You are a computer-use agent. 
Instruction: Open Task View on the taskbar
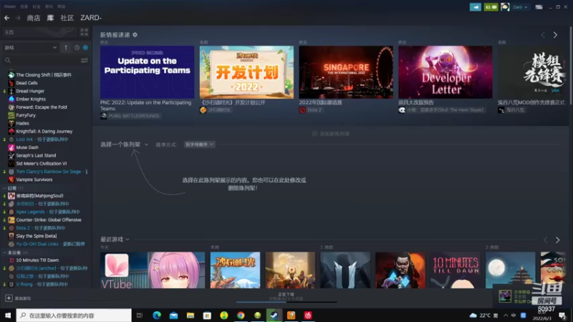[x=140, y=315]
